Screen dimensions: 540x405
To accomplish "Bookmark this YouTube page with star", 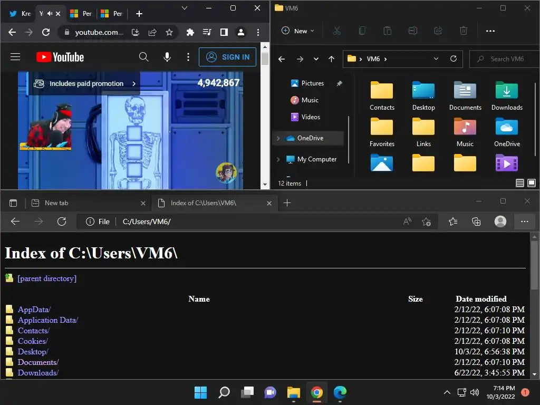I will (x=169, y=32).
